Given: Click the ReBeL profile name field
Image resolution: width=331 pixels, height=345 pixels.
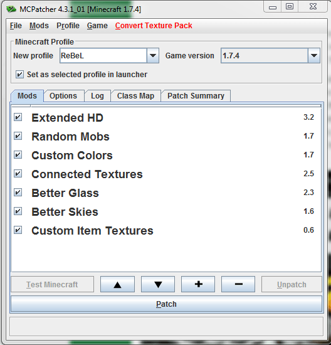Looking at the screenshot, I should coord(103,56).
